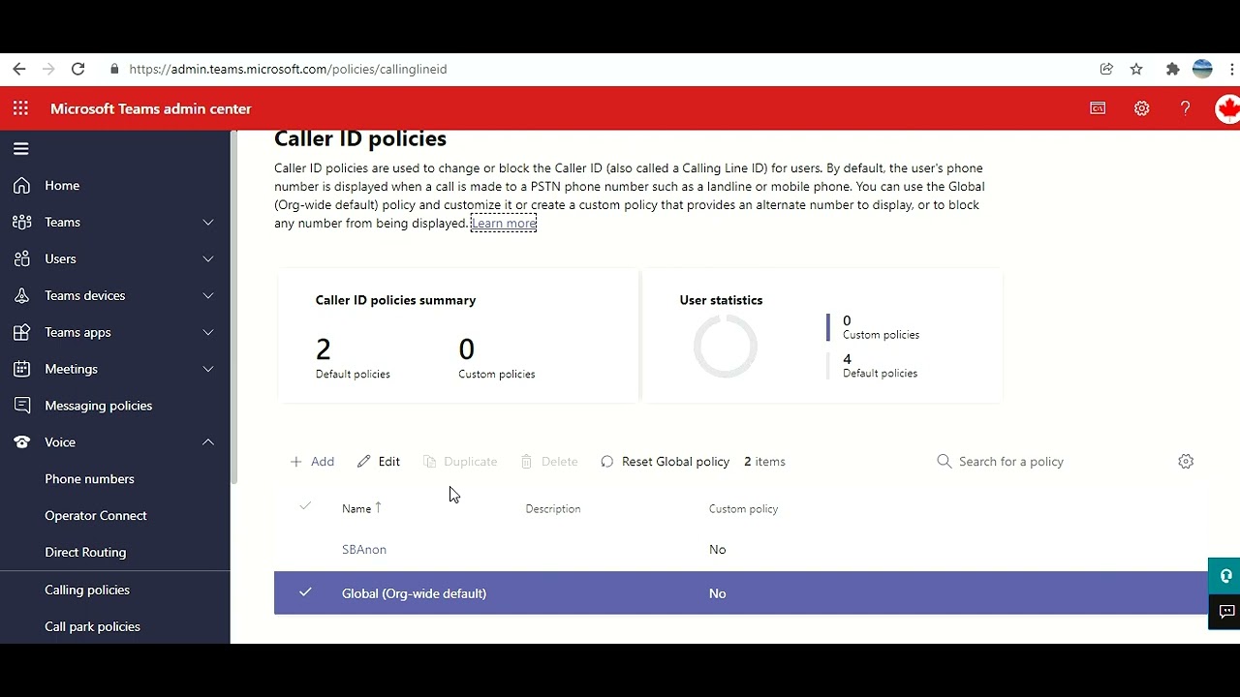Image resolution: width=1240 pixels, height=697 pixels.
Task: Open the browser profile picture
Action: (1202, 69)
